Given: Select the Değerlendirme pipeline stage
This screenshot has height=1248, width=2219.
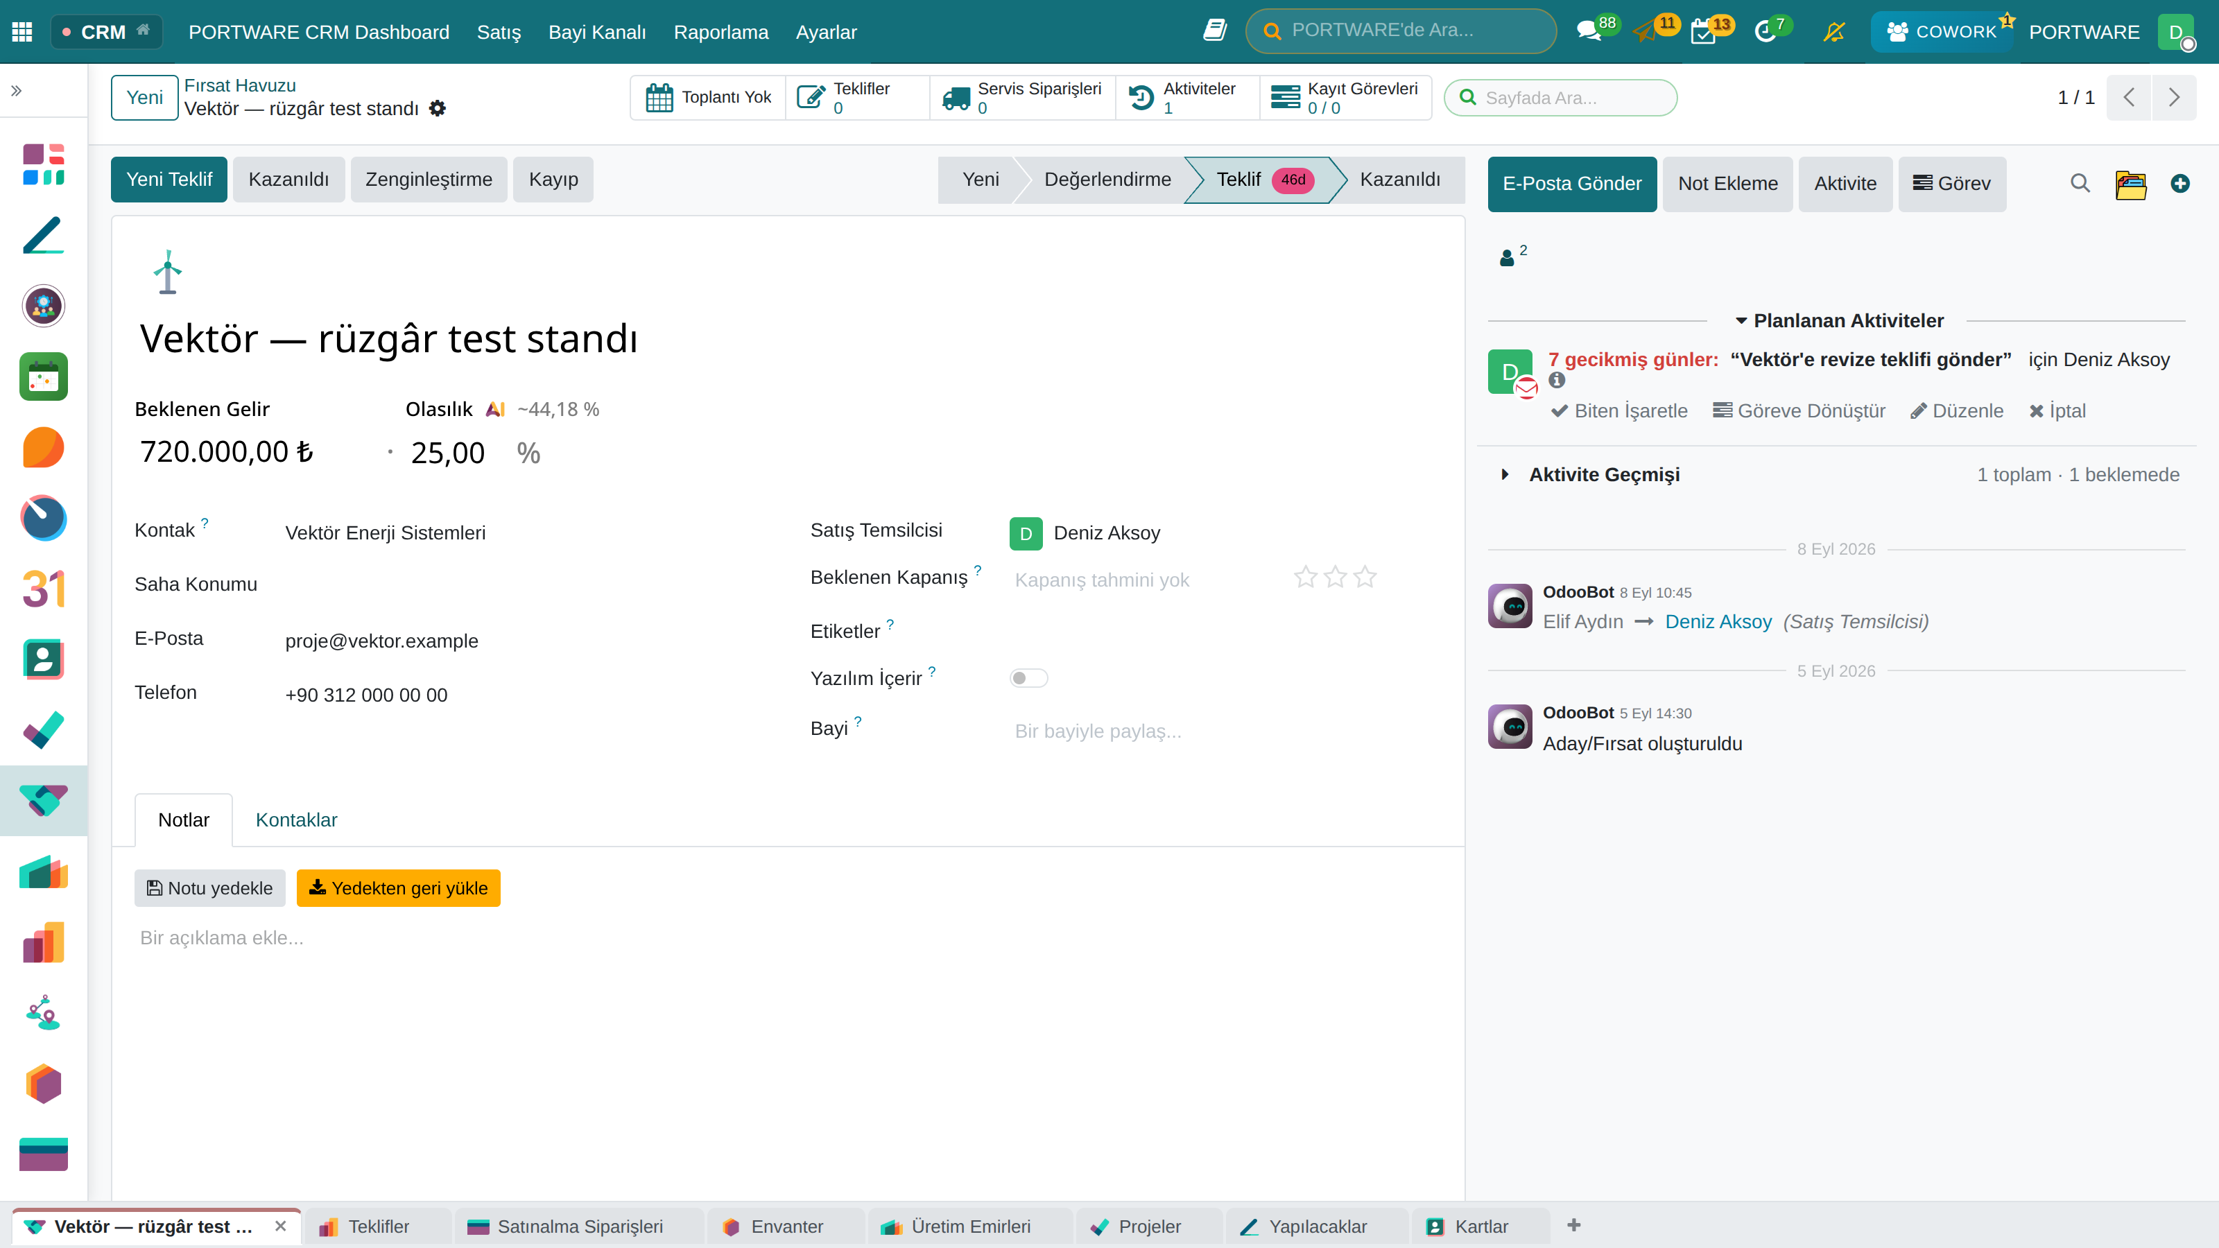Looking at the screenshot, I should [x=1107, y=179].
